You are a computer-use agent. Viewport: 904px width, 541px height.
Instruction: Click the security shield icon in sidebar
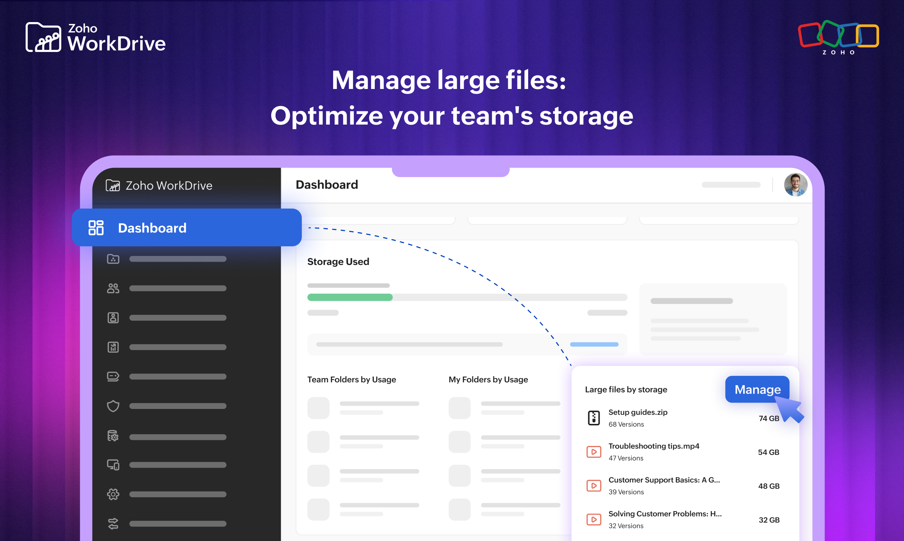114,406
